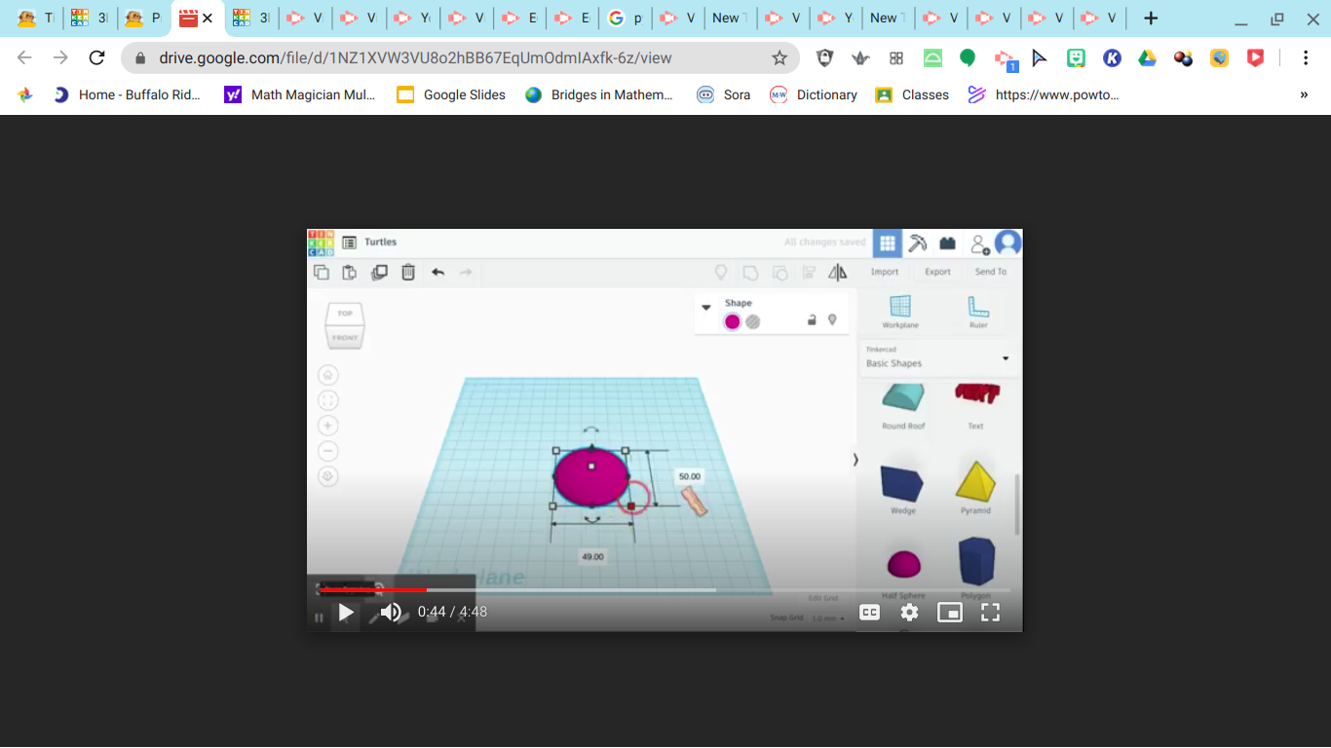Select the striped Hole swatch
Image resolution: width=1331 pixels, height=748 pixels.
pos(753,321)
